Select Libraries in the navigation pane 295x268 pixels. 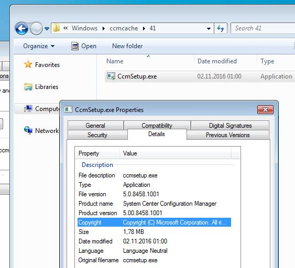47,87
